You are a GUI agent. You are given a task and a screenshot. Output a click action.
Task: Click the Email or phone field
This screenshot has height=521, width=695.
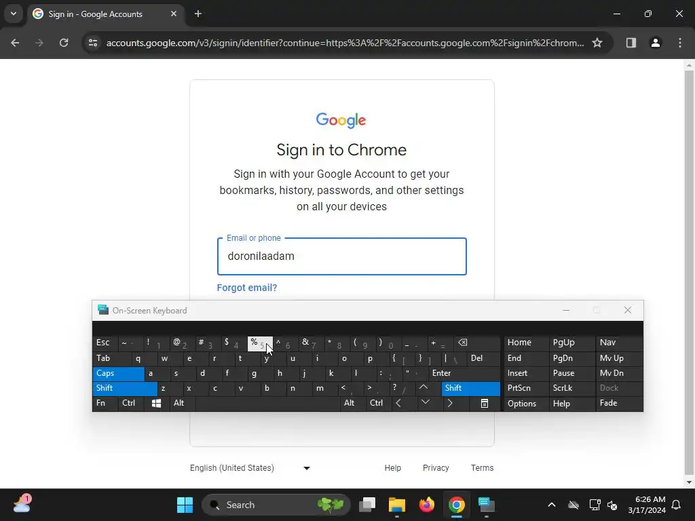click(x=342, y=256)
